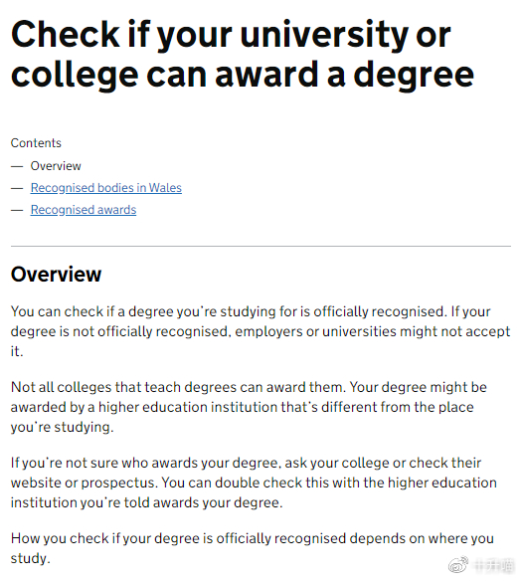The height and width of the screenshot is (581, 521).
Task: Click the text line "institution you're told awards your degree."
Action: point(146,502)
